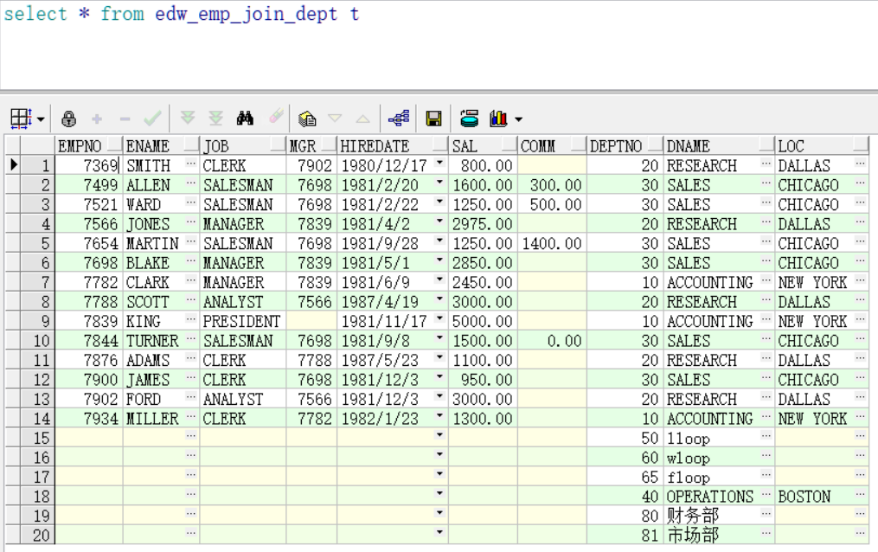Click the post changes checkmark icon
Viewport: 878px width, 552px height.
[x=152, y=119]
